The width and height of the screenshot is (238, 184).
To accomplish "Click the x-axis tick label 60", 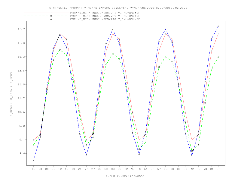I will tap(166, 169).
